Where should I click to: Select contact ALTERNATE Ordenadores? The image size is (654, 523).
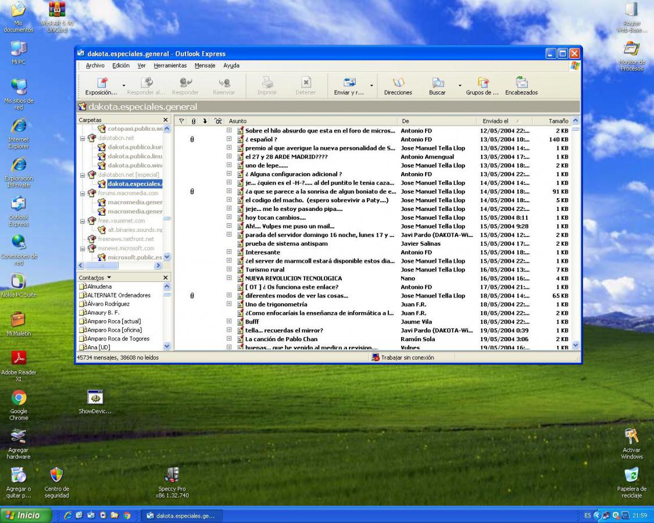click(x=119, y=295)
